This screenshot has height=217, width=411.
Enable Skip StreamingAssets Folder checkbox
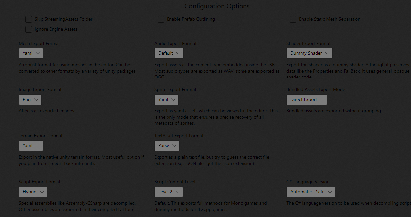coord(29,19)
